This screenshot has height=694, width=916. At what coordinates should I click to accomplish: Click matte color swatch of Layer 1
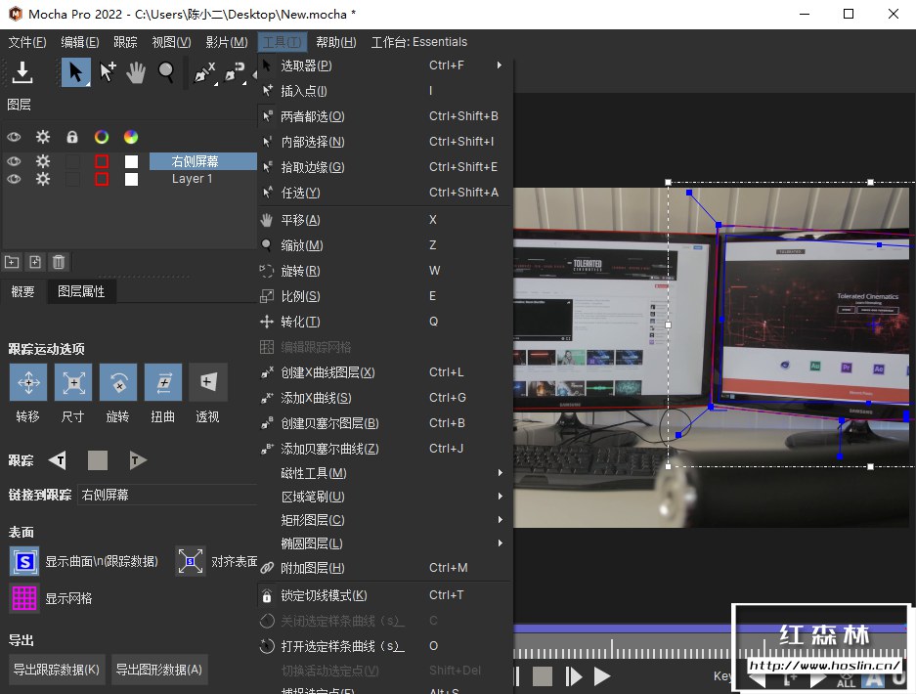point(131,179)
